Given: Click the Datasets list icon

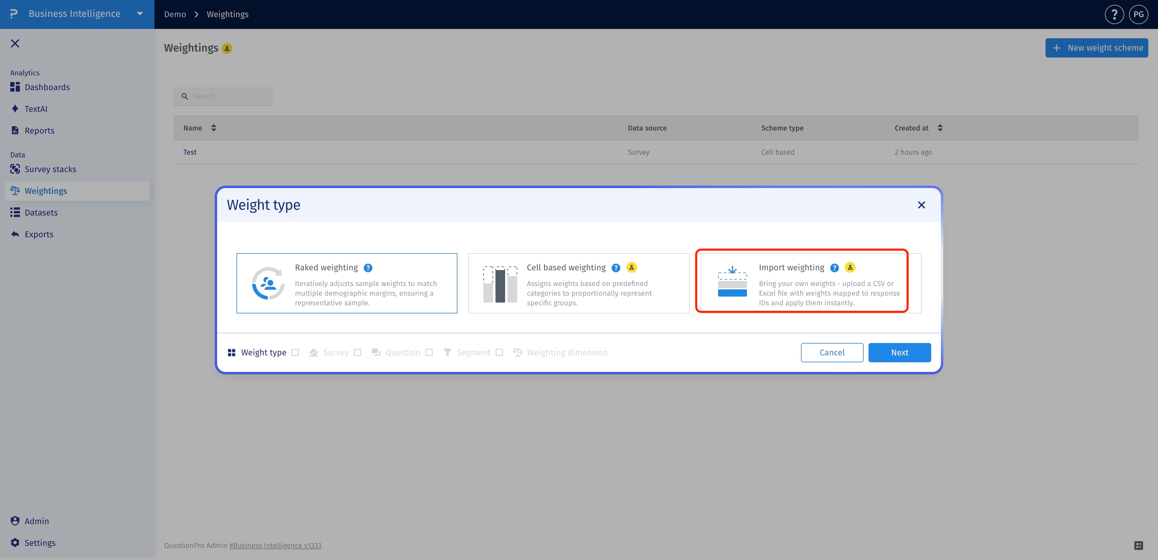Looking at the screenshot, I should click(15, 212).
